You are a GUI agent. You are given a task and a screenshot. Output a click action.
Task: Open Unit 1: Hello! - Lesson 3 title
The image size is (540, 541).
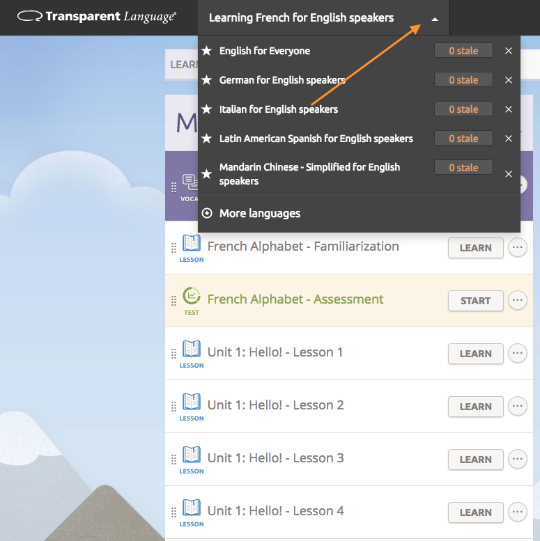coord(275,458)
